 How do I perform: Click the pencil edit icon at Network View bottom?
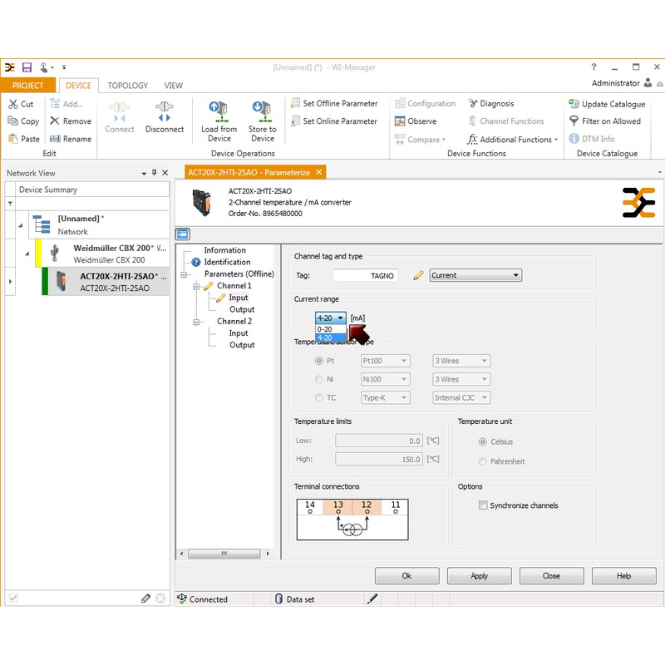click(145, 598)
